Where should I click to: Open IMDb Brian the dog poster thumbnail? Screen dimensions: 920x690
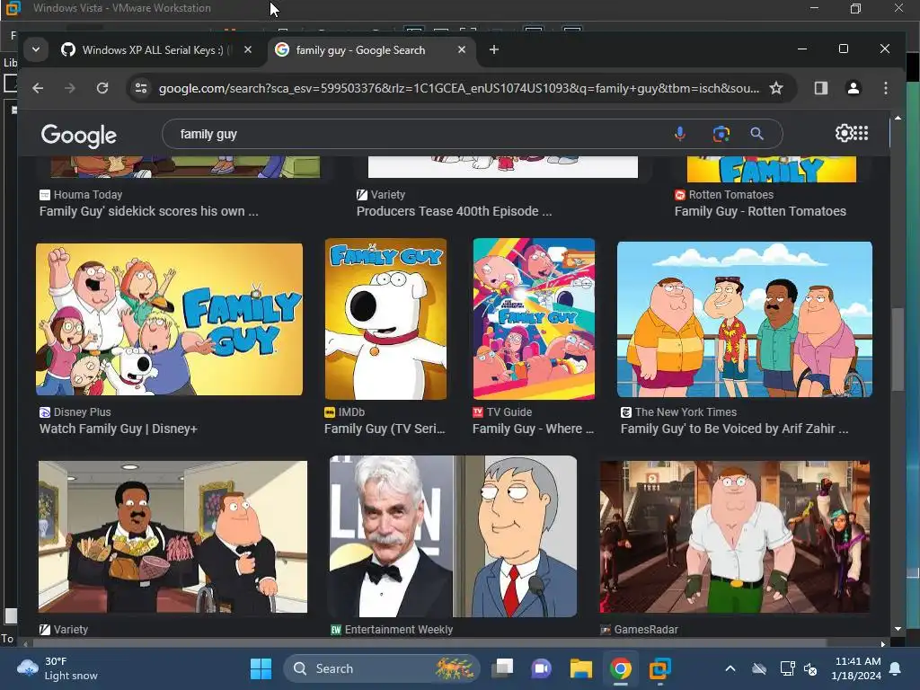[x=385, y=319]
